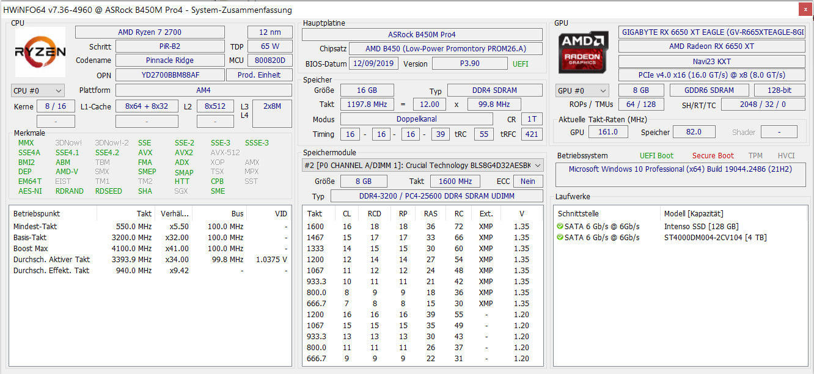The width and height of the screenshot is (814, 374).
Task: Click the Intenso SSD [128 GB] entry
Action: pos(701,227)
